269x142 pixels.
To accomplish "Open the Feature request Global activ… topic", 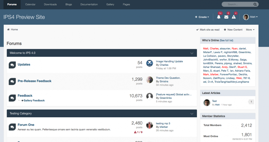I will pos(174,94).
